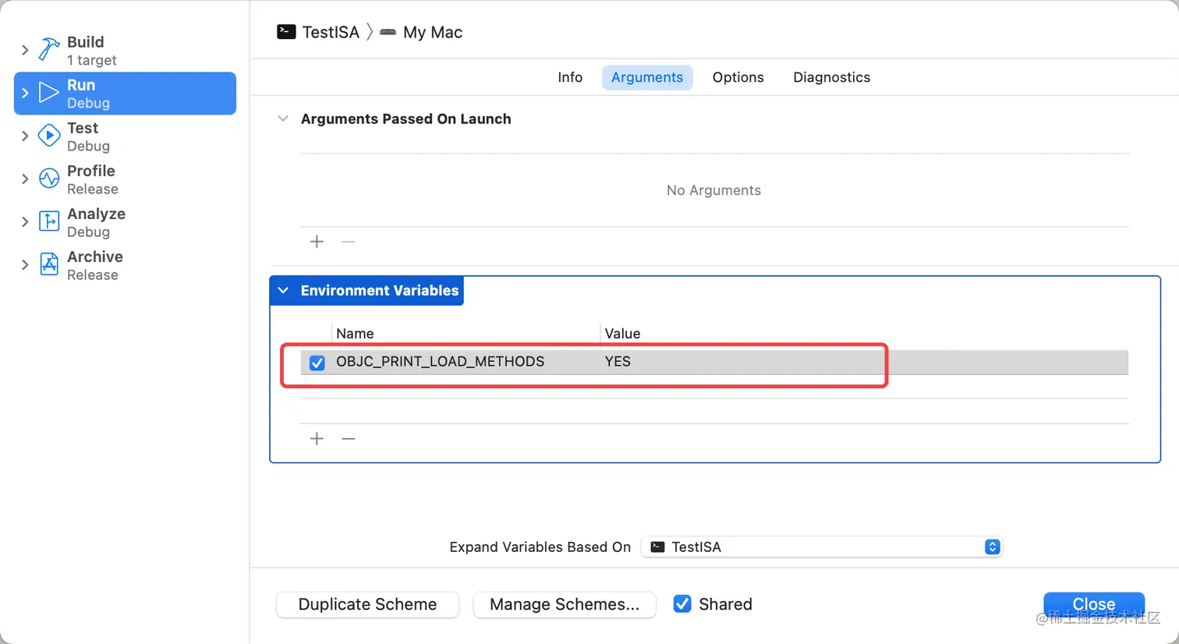Switch to the Info tab

(570, 77)
